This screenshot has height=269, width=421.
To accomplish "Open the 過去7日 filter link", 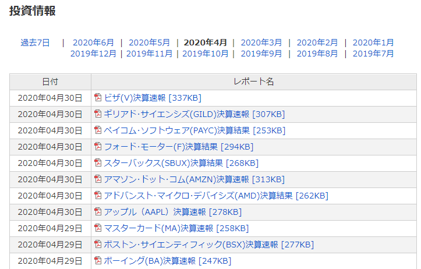I will [x=35, y=43].
